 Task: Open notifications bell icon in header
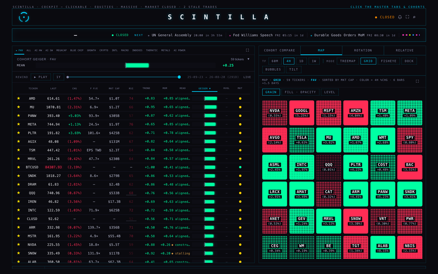coord(400,17)
